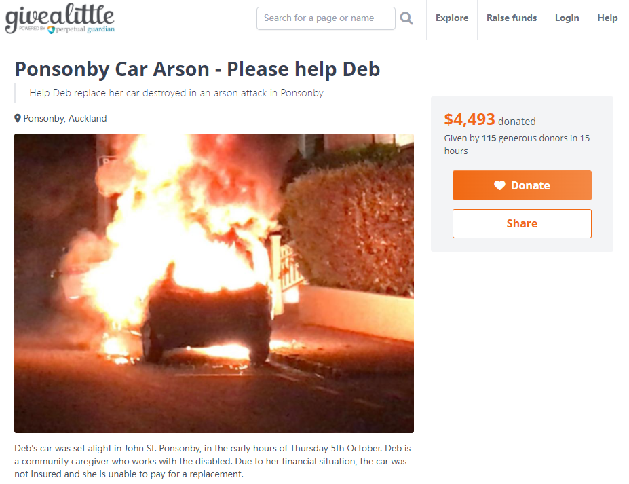Click the location pin icon near Ponsonby
This screenshot has width=629, height=484.
click(x=17, y=118)
